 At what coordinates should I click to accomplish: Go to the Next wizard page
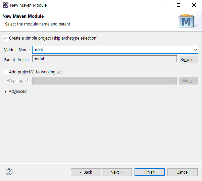(x=117, y=172)
